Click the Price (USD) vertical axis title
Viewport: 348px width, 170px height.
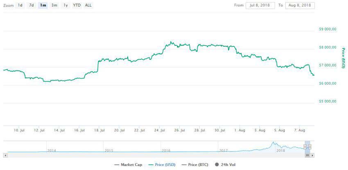coord(343,58)
